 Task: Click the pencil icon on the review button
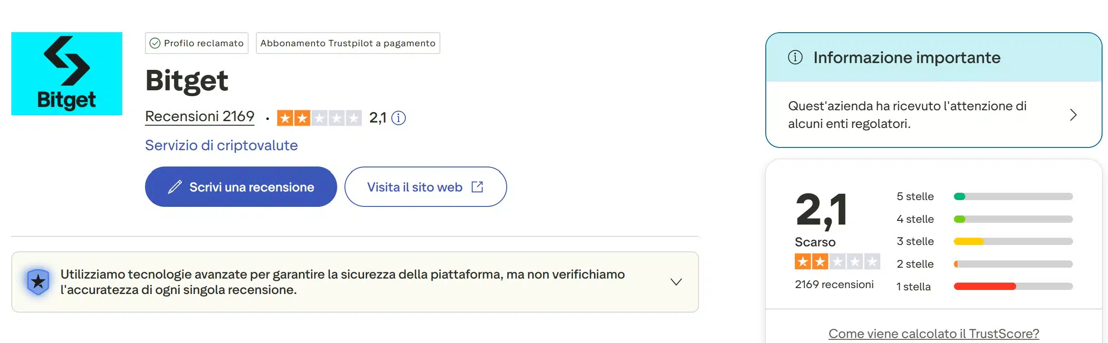coord(175,186)
